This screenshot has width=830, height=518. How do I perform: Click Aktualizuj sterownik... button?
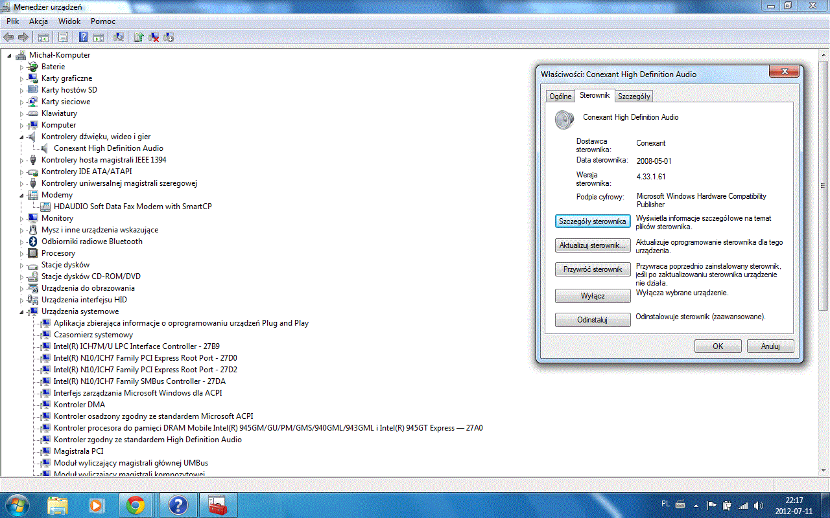click(593, 246)
